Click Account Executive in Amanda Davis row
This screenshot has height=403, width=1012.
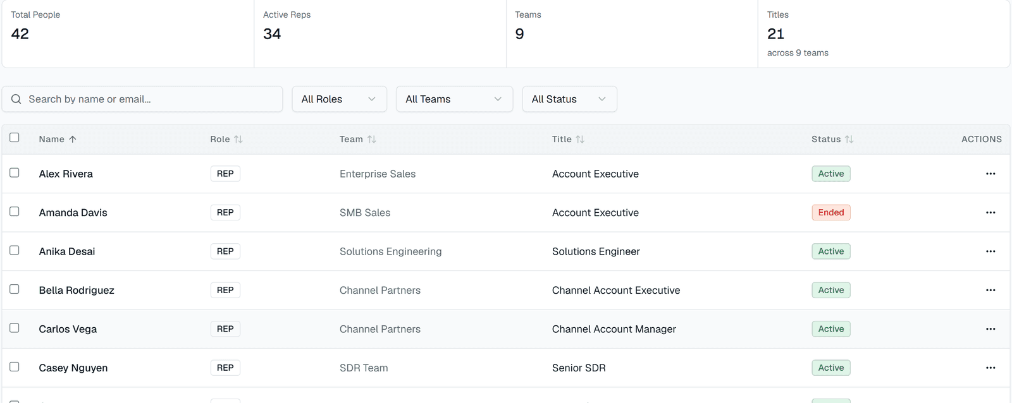595,213
